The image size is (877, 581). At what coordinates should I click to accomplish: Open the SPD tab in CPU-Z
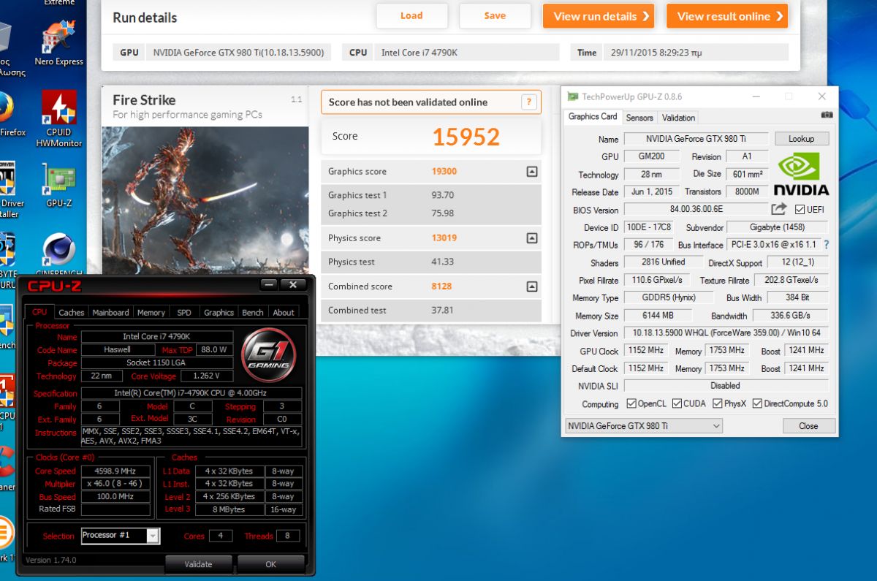[x=184, y=312]
